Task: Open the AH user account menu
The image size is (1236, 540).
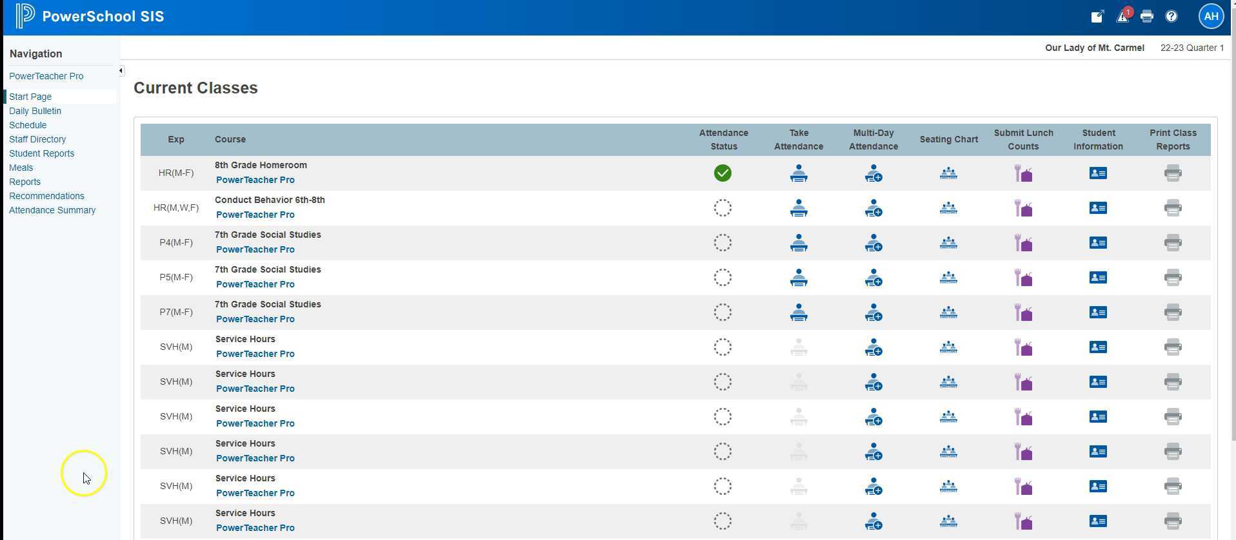Action: click(x=1210, y=17)
